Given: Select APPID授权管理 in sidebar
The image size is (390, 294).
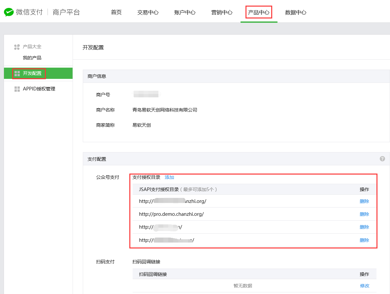Looking at the screenshot, I should 39,89.
